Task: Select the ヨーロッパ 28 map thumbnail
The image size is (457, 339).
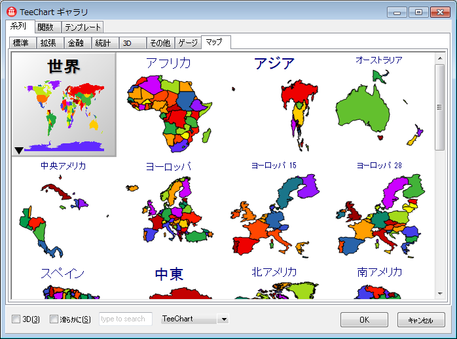Action: coord(379,209)
